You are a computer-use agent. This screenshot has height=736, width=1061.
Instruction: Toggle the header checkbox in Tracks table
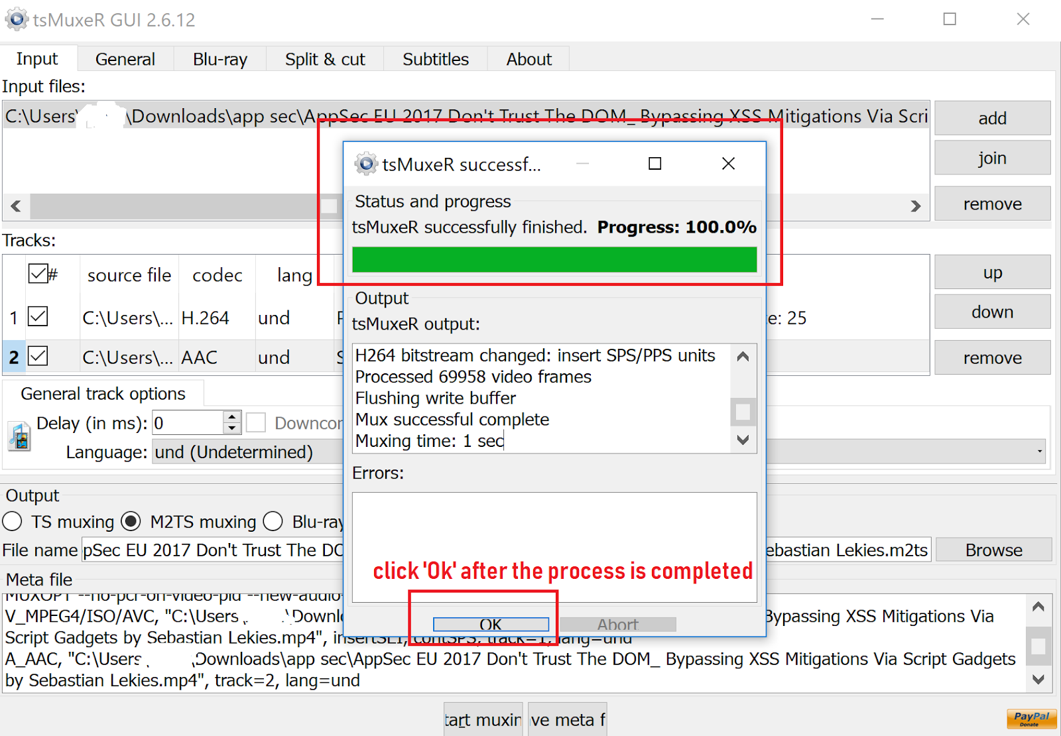click(38, 273)
